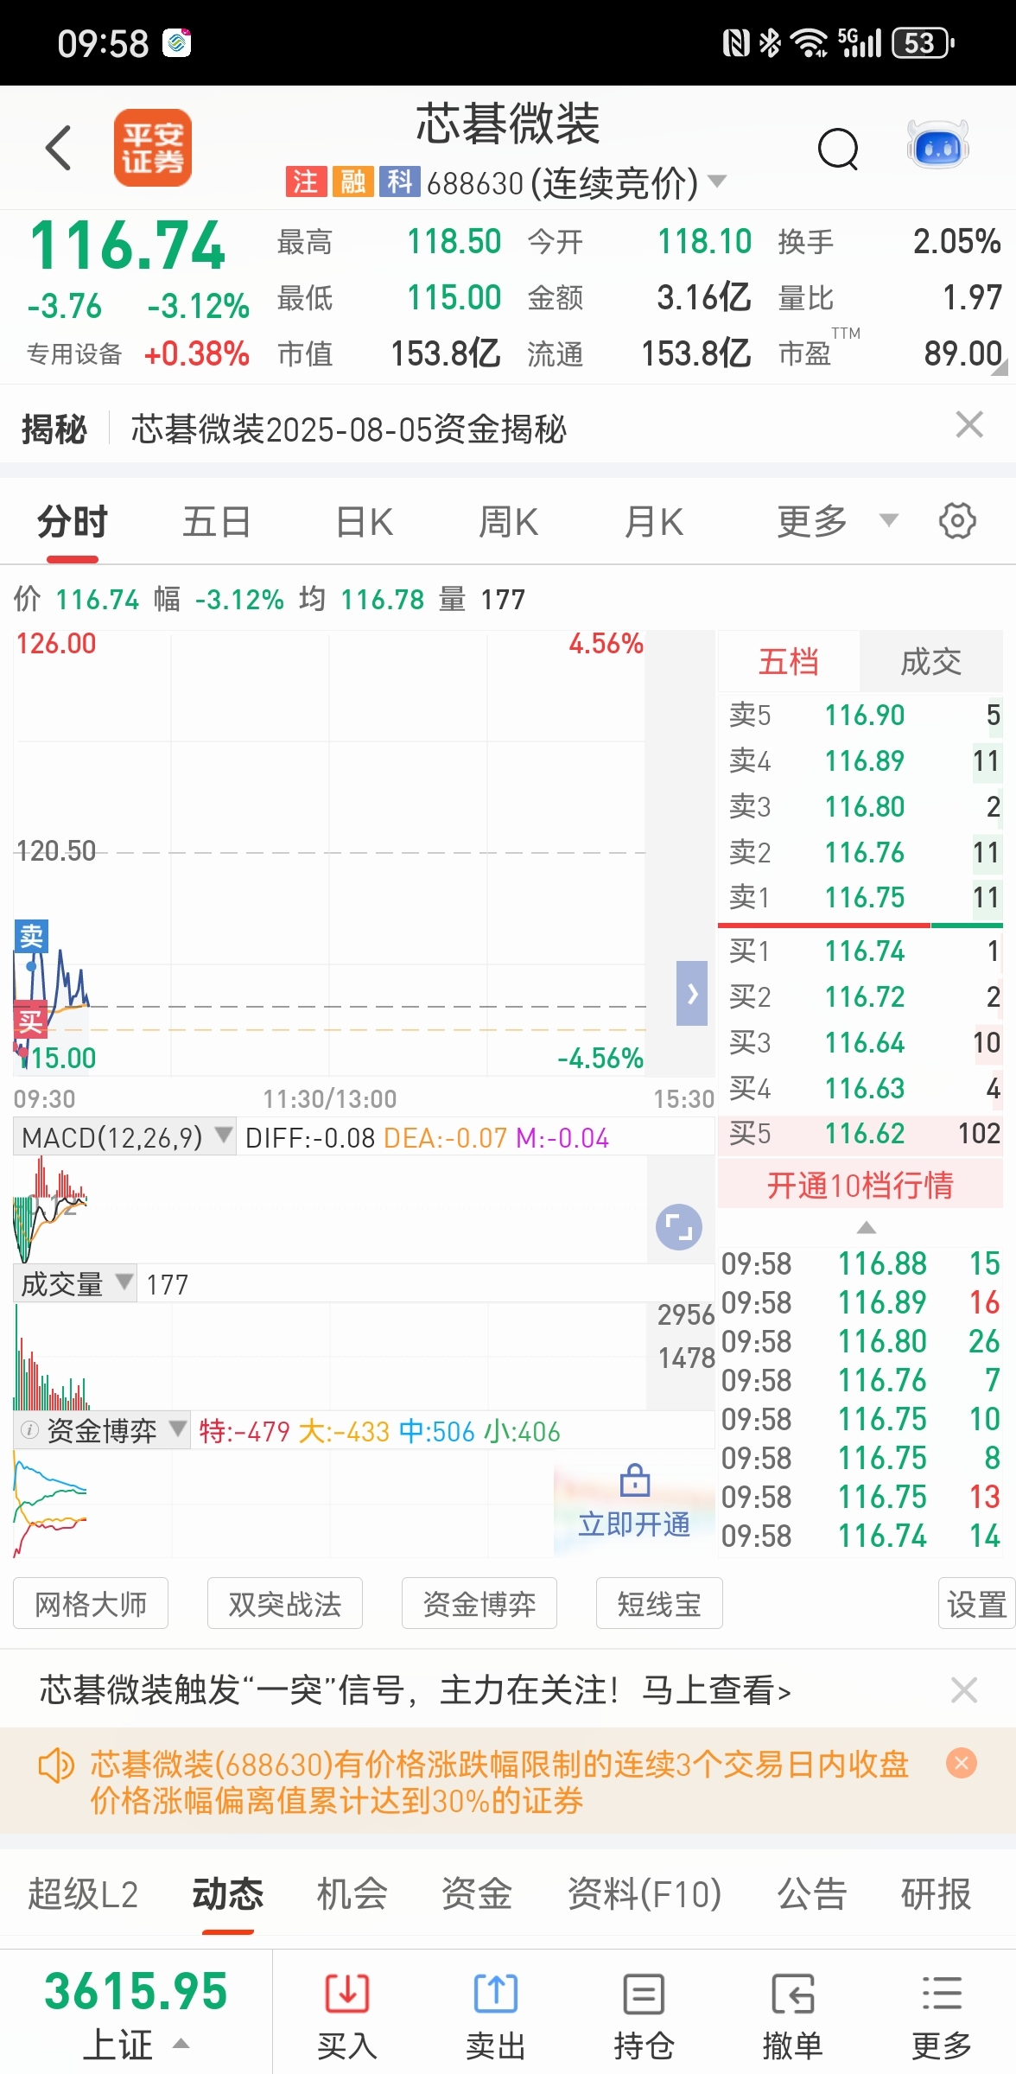Open the 更多 chart period dropdown
This screenshot has width=1016, height=2074.
[x=889, y=520]
